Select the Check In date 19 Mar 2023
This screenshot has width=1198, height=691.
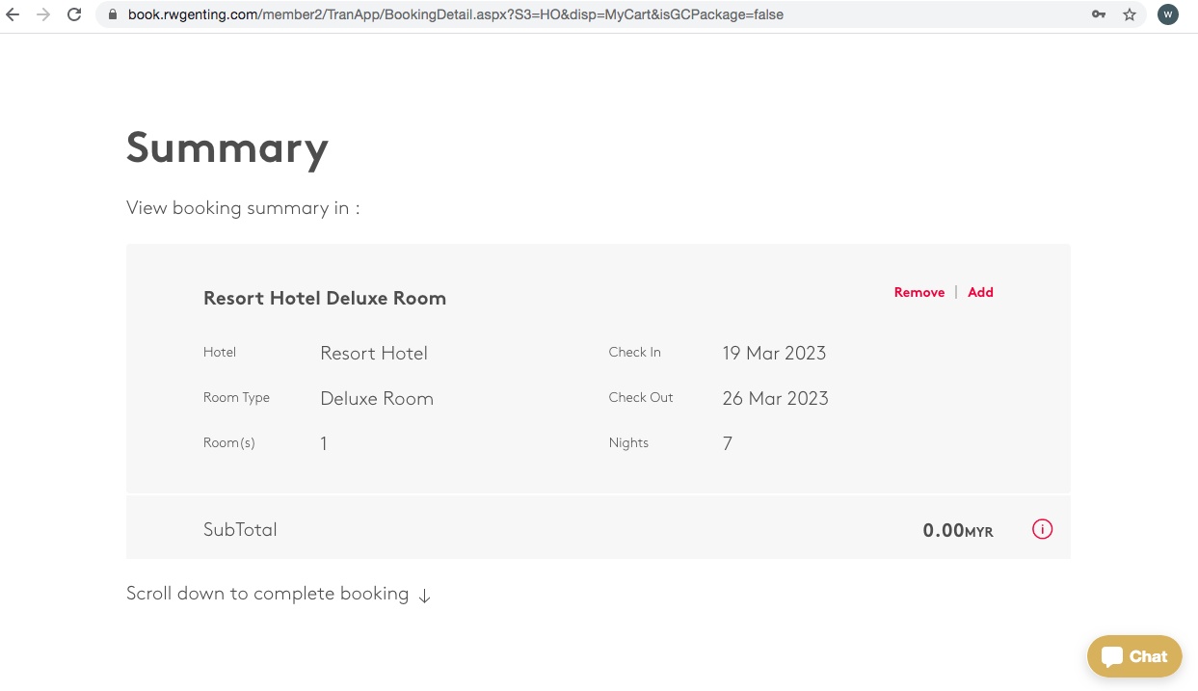(x=774, y=353)
